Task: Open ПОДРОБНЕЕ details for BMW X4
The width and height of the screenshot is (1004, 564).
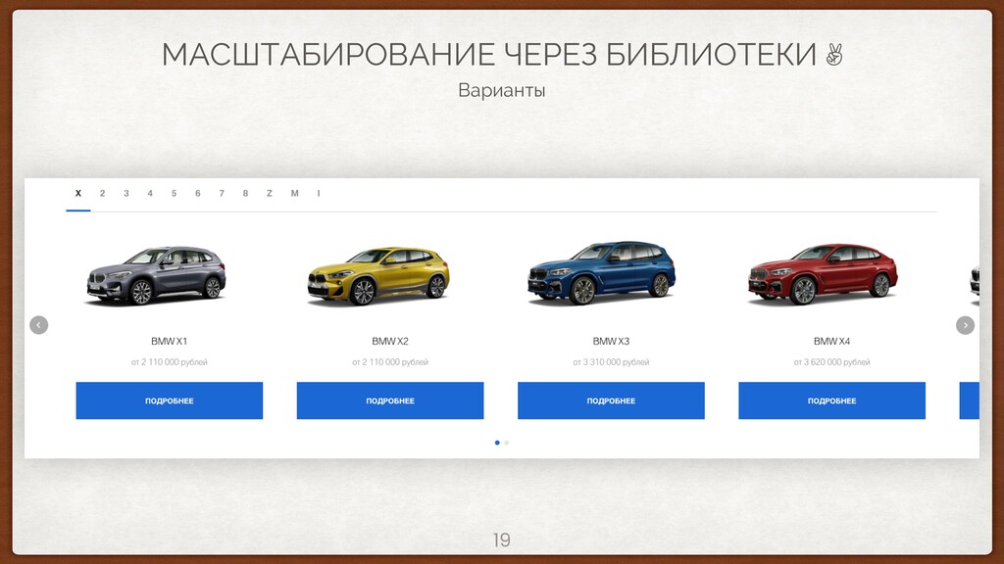Action: 831,400
